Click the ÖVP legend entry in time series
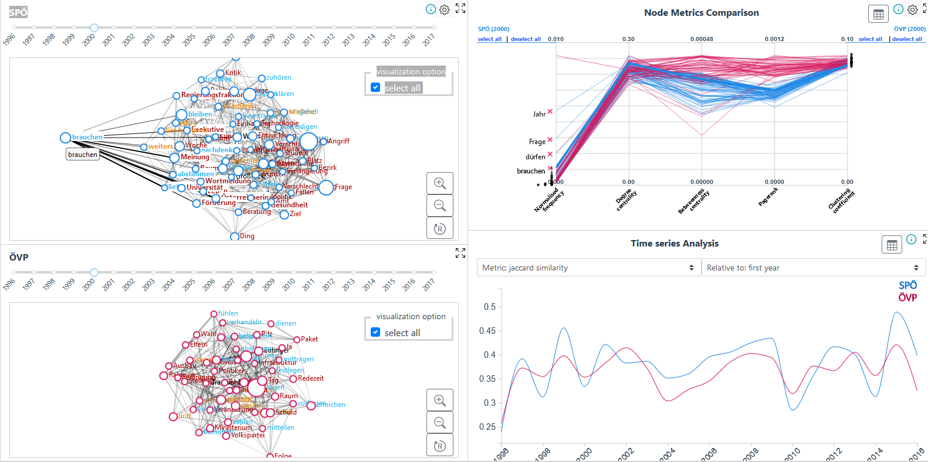This screenshot has height=462, width=928. point(908,297)
